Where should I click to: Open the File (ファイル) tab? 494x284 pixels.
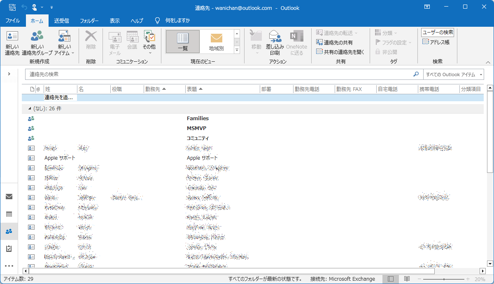click(x=13, y=21)
